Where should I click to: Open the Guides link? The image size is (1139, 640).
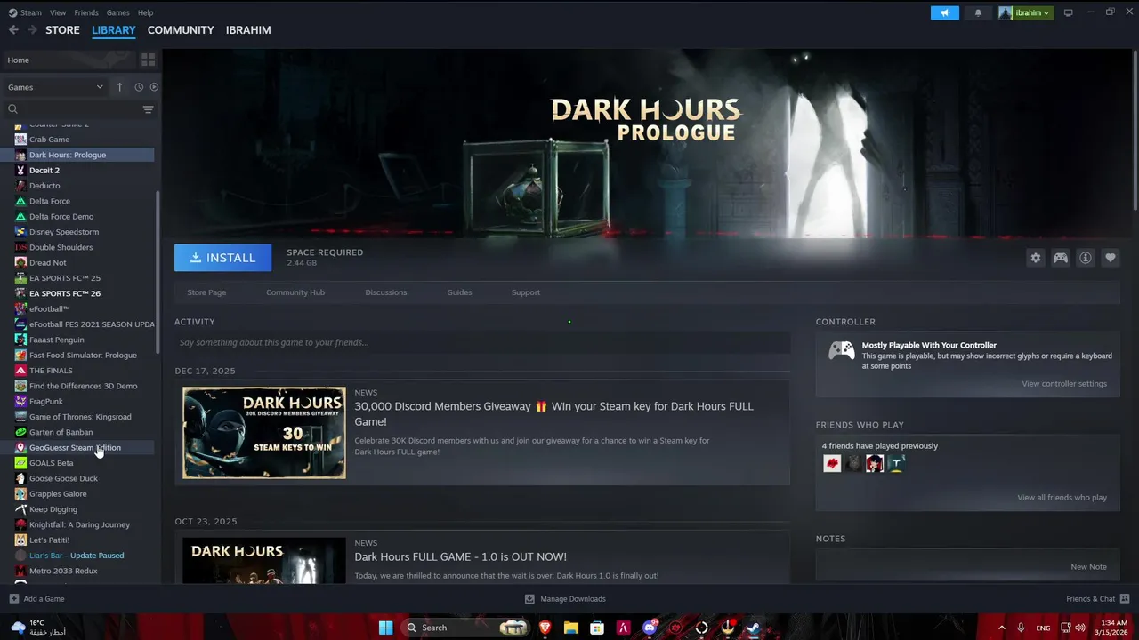coord(459,292)
